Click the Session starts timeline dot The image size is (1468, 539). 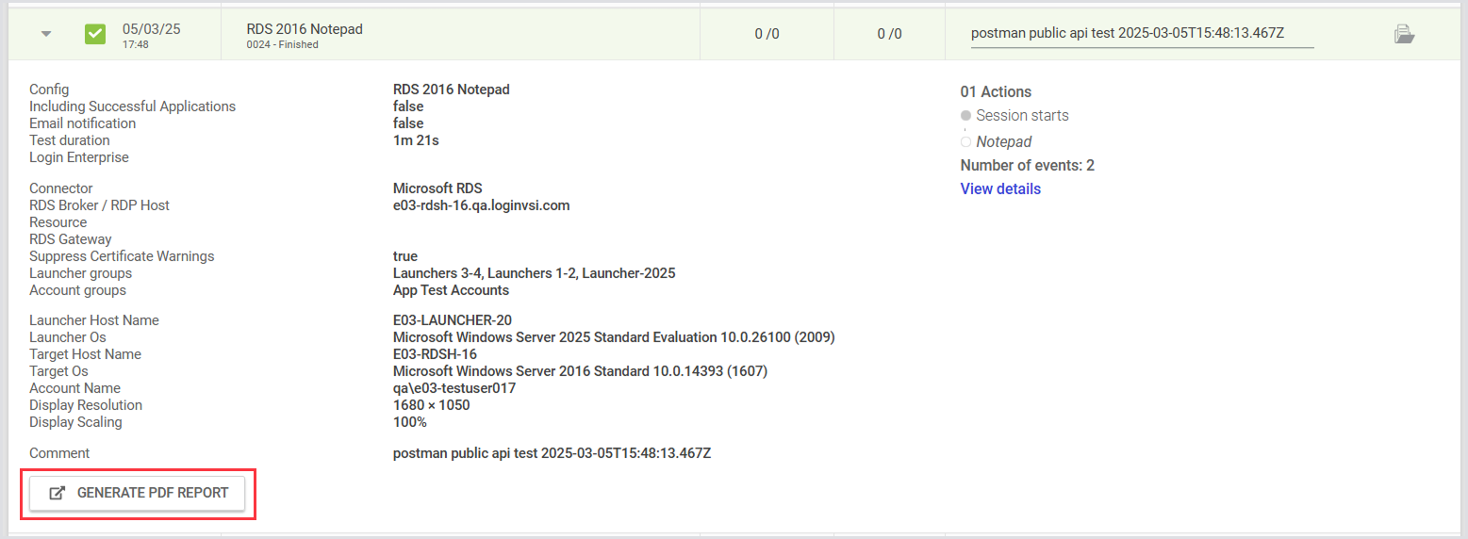click(965, 116)
